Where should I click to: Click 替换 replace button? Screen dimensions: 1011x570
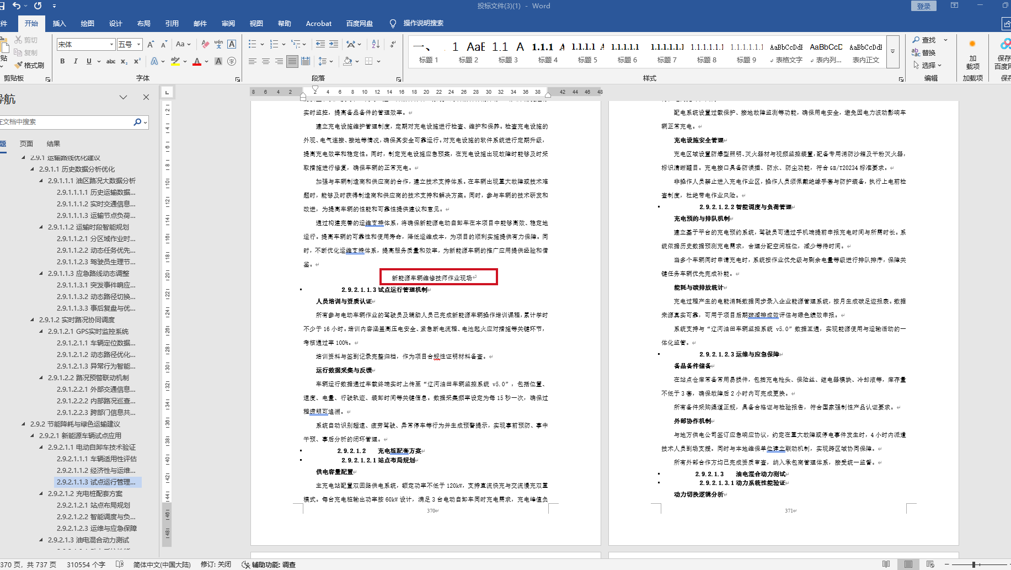[x=924, y=52]
